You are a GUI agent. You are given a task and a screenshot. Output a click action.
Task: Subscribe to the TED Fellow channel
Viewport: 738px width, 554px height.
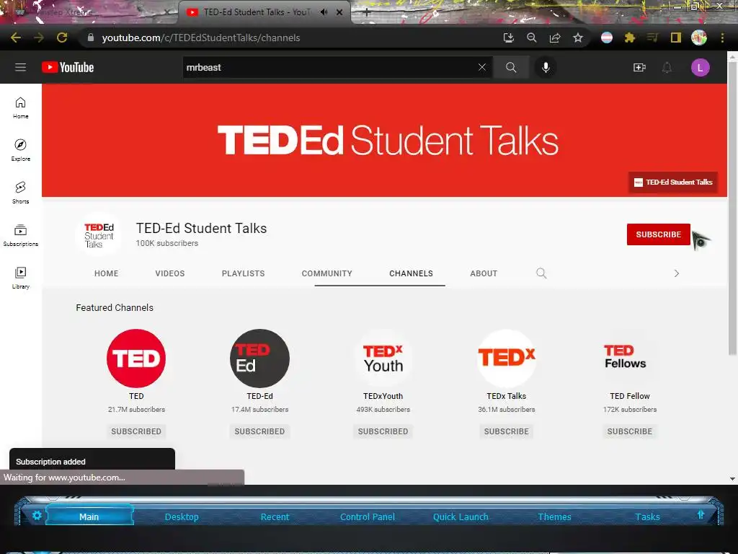tap(630, 431)
